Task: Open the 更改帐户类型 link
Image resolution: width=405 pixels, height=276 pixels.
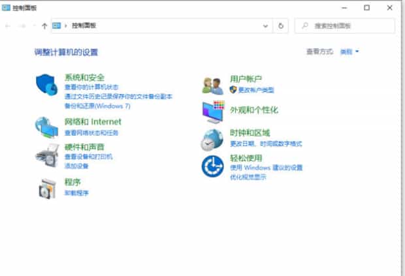Action: click(x=255, y=89)
